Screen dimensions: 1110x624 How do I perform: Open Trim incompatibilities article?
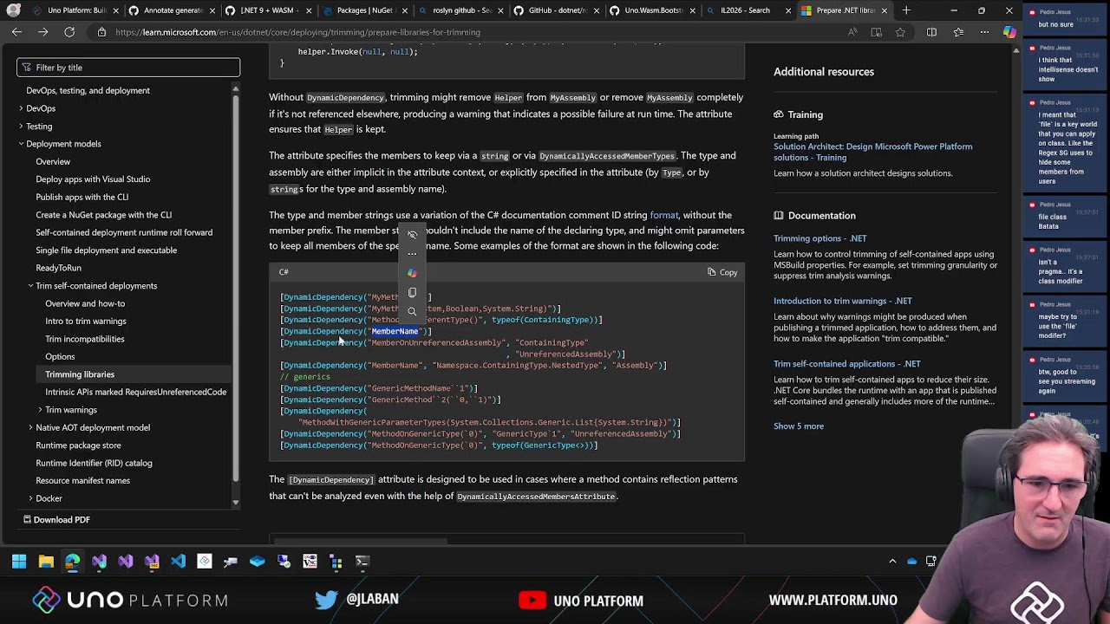tap(85, 339)
